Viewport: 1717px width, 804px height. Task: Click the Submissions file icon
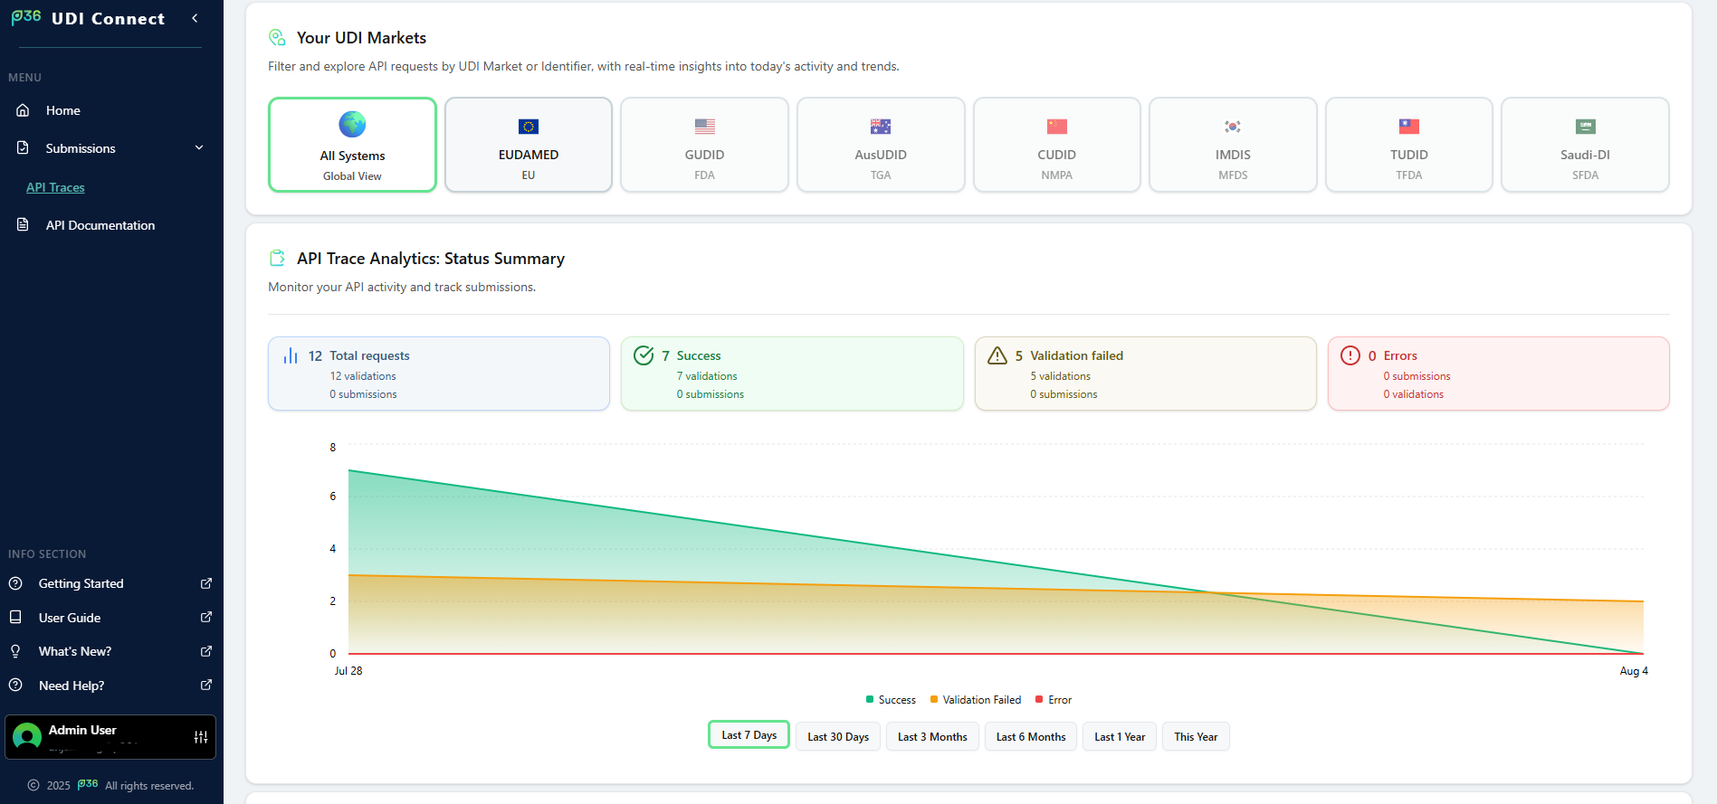[x=24, y=147]
